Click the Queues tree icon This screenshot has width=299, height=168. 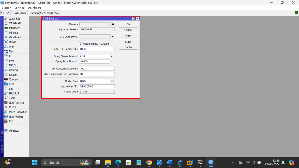(6, 79)
